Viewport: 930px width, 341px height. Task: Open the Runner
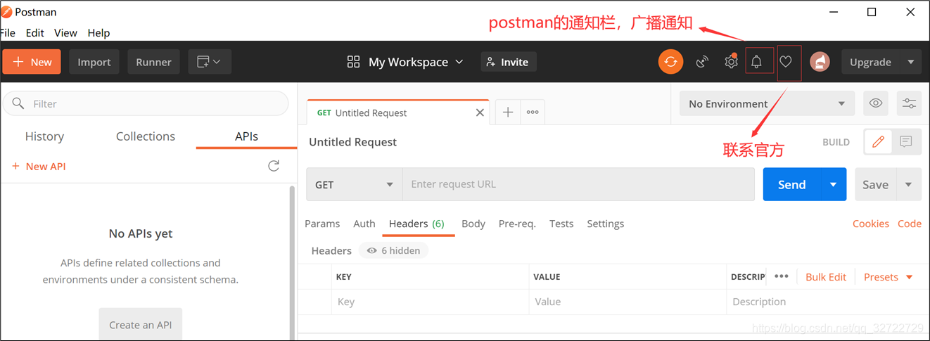click(x=153, y=62)
